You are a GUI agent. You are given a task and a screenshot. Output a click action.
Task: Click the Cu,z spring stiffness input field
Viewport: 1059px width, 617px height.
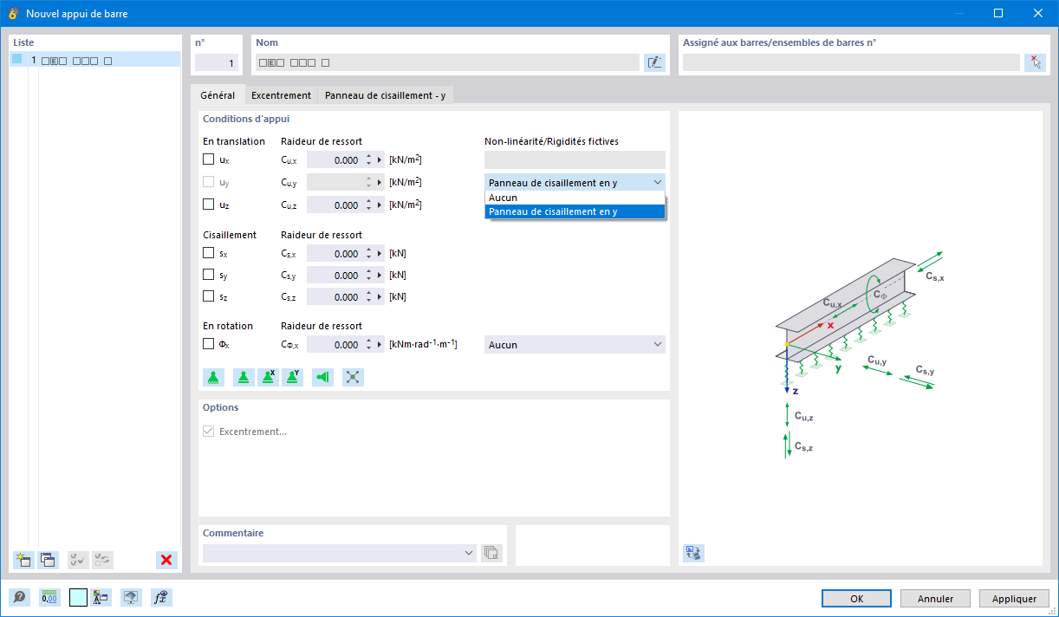click(x=335, y=205)
